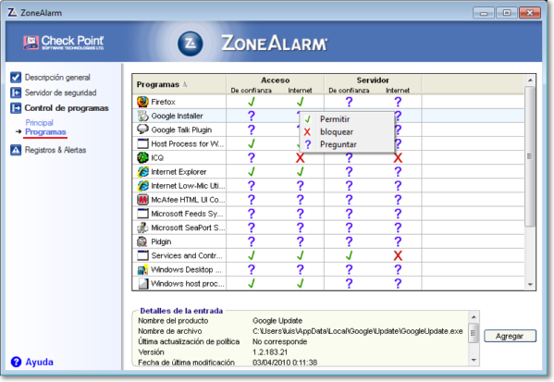Change McAfee HTML UI Internet access setting

(x=300, y=200)
